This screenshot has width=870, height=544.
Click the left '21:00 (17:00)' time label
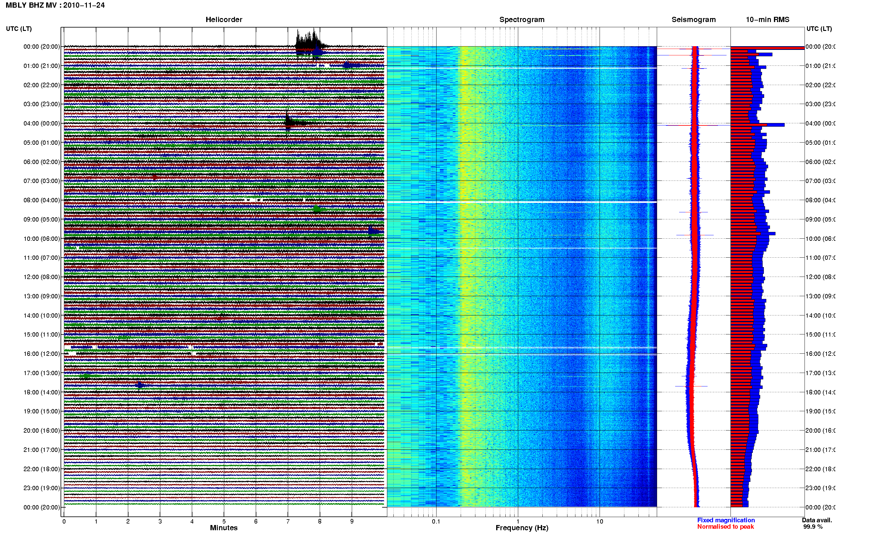click(41, 450)
